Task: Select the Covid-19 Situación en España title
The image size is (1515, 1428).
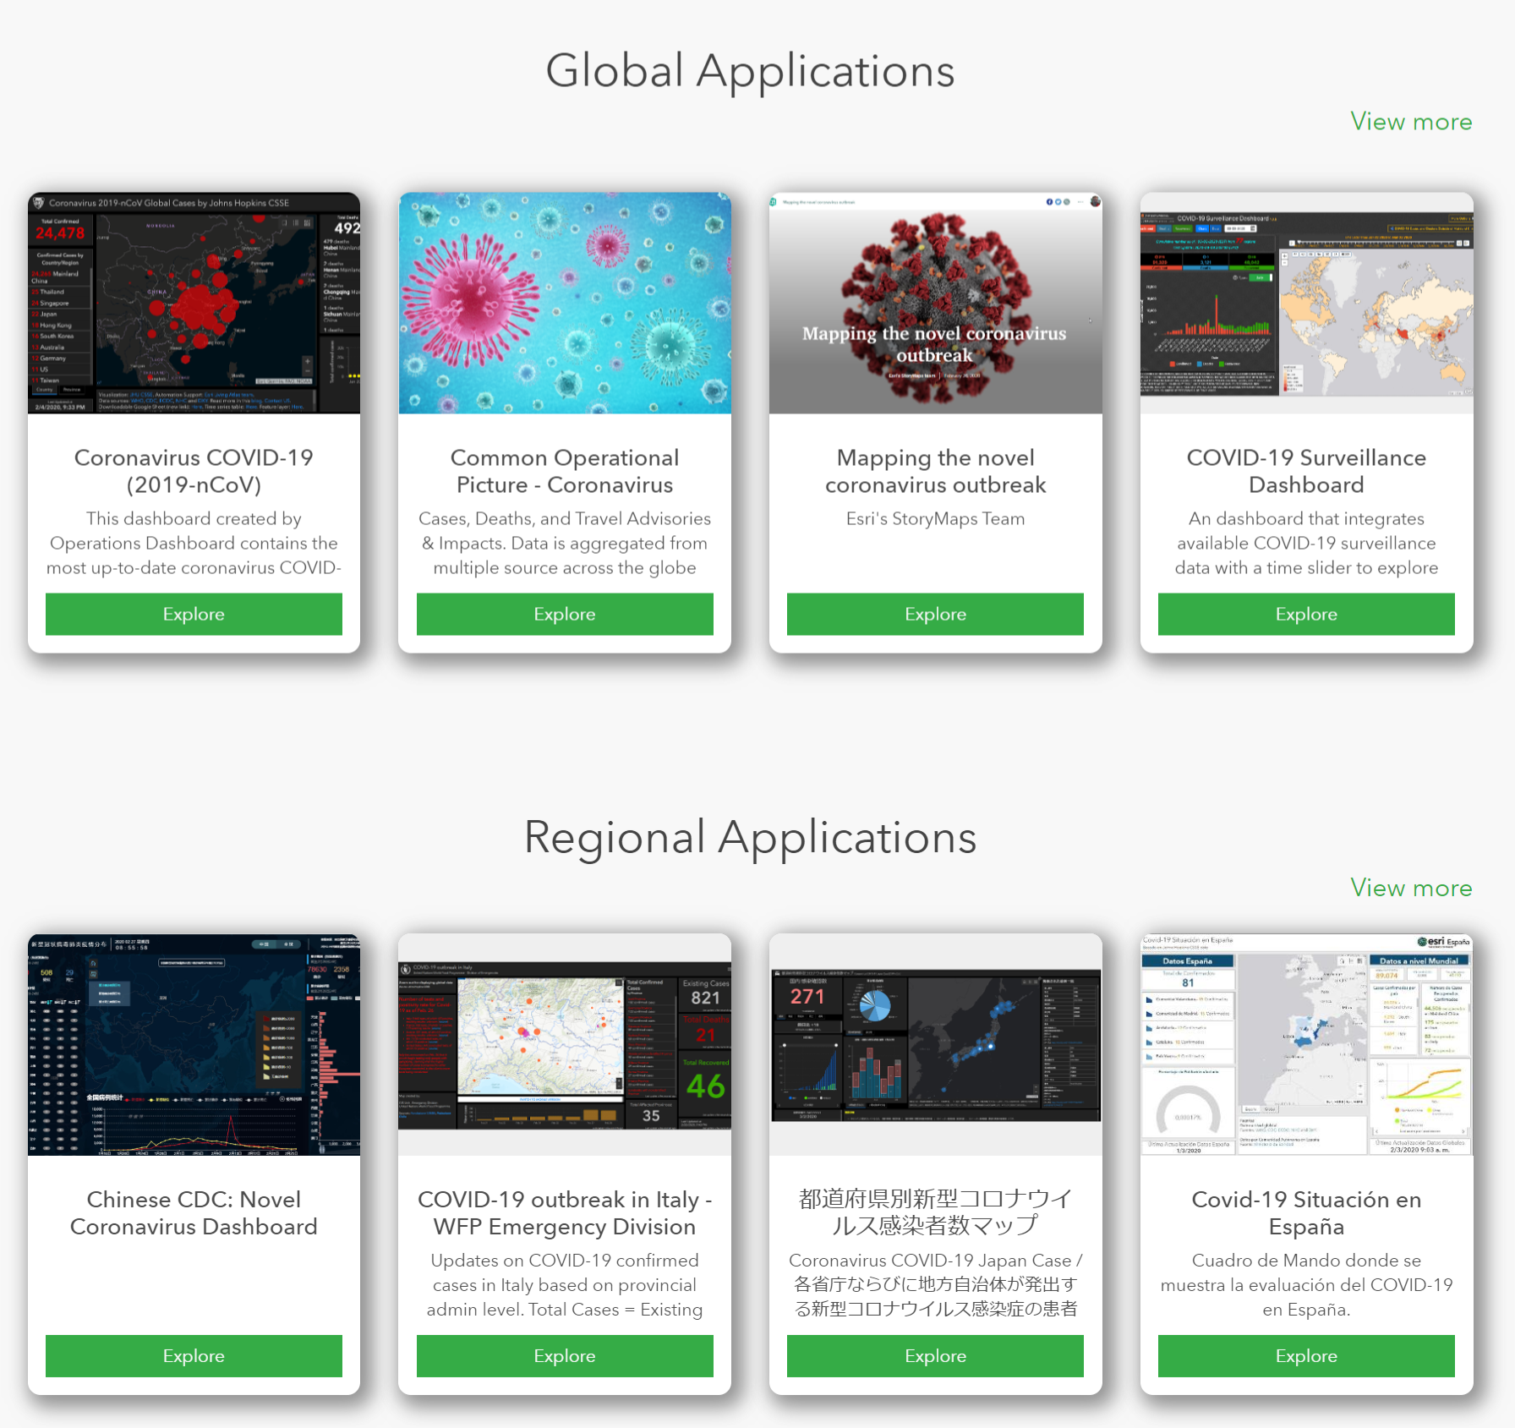Action: pos(1306,1213)
